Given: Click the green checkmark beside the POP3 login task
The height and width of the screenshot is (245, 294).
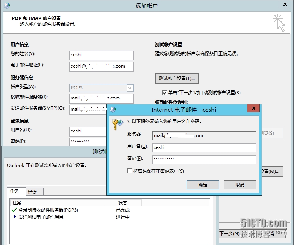Looking at the screenshot, I should point(15,210).
